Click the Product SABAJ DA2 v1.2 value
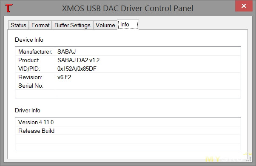This screenshot has width=256, height=166. 79,60
